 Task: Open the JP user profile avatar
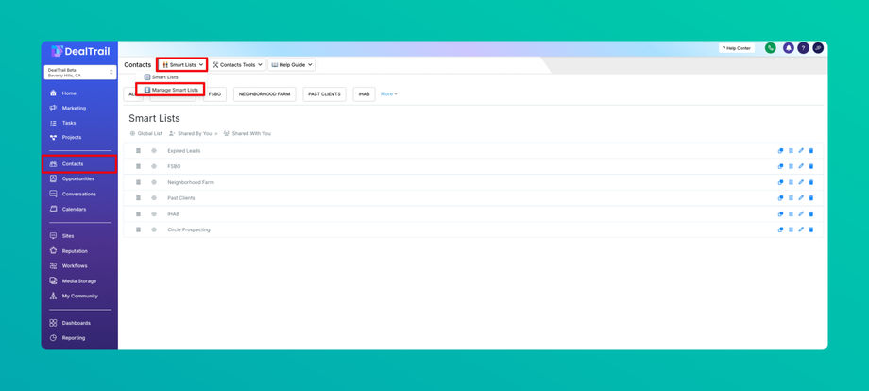point(818,48)
